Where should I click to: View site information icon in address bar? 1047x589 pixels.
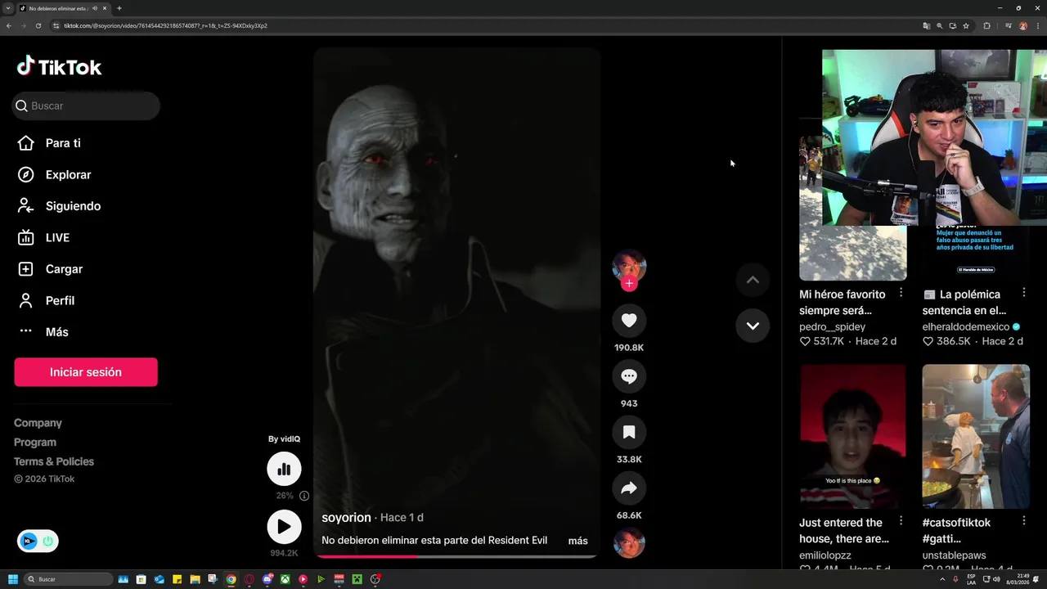(x=56, y=25)
